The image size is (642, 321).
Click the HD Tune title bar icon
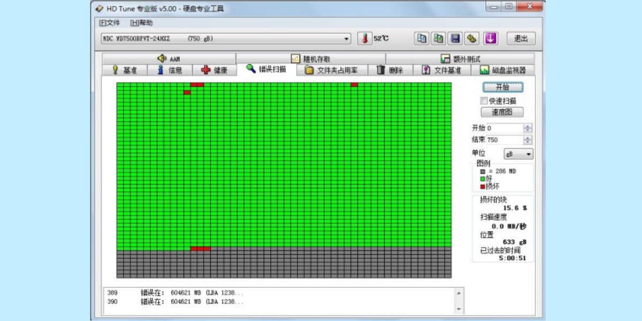coord(100,9)
